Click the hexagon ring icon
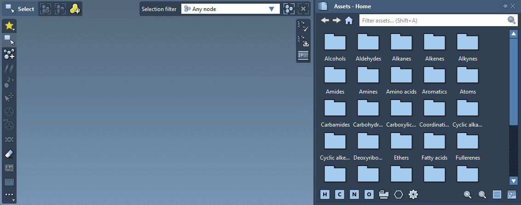521x205 pixels. click(399, 194)
